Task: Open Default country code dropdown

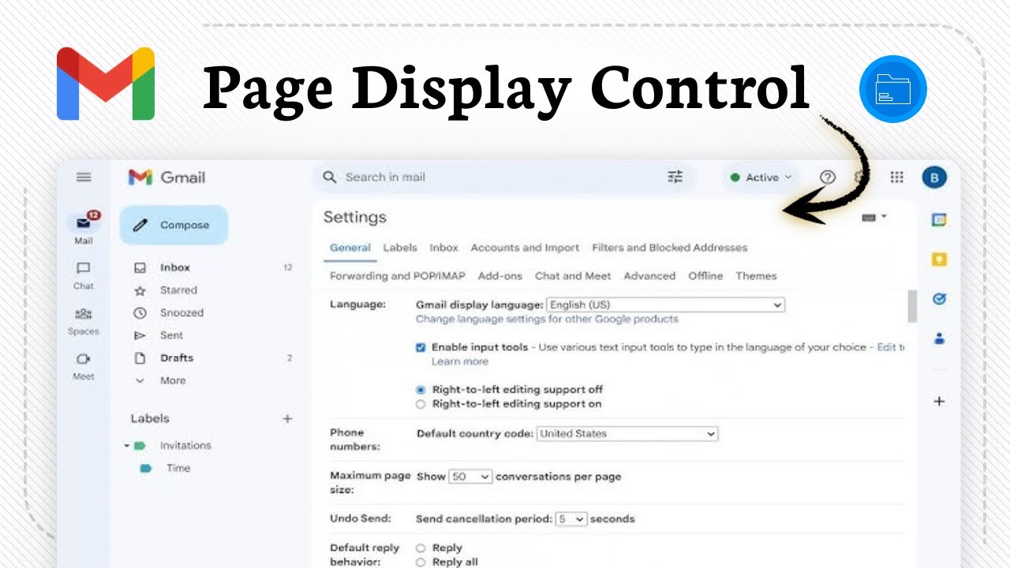Action: 627,434
